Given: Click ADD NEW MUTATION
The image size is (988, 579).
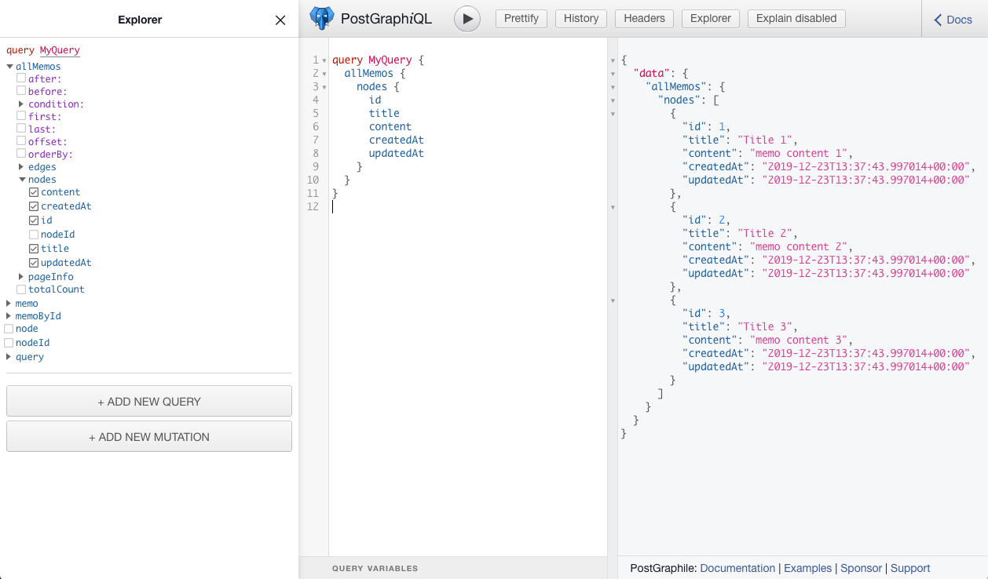Looking at the screenshot, I should point(149,436).
